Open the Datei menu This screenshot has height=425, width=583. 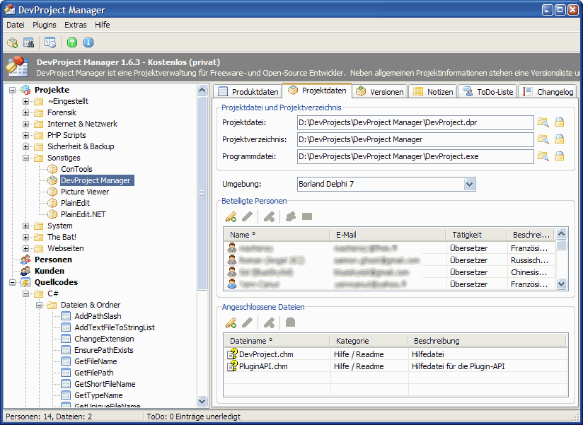16,25
